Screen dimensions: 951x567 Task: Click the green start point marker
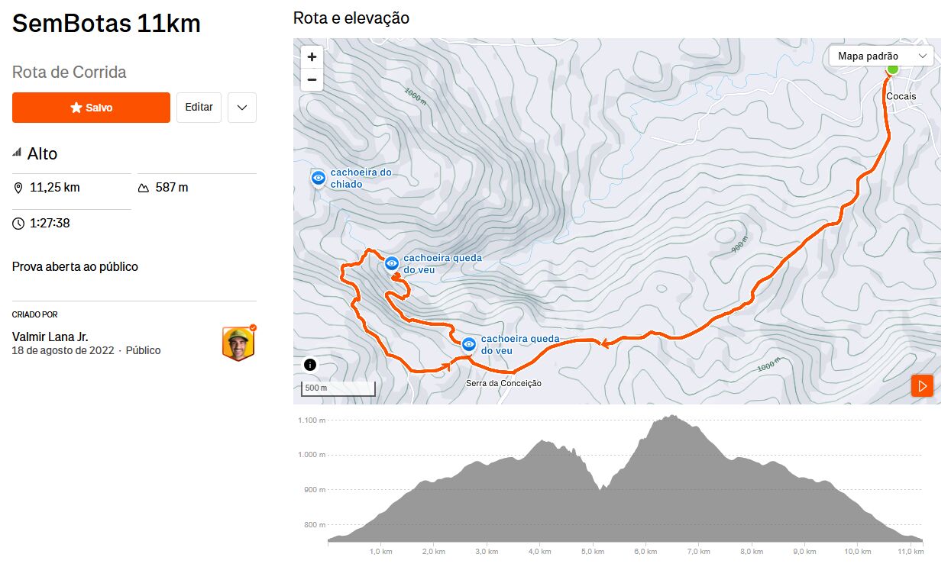891,69
